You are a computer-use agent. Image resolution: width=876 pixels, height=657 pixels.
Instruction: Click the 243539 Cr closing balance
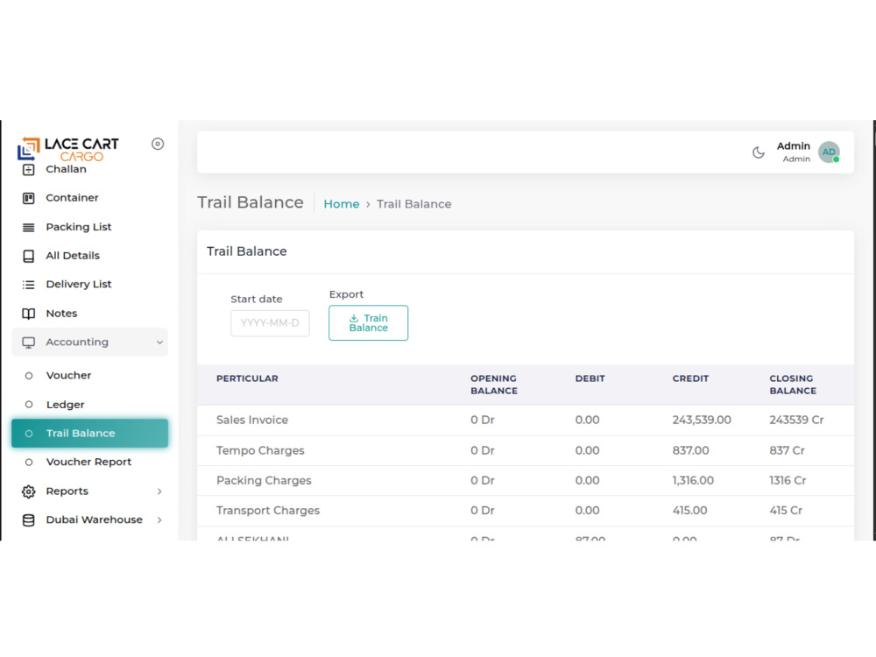pos(796,420)
